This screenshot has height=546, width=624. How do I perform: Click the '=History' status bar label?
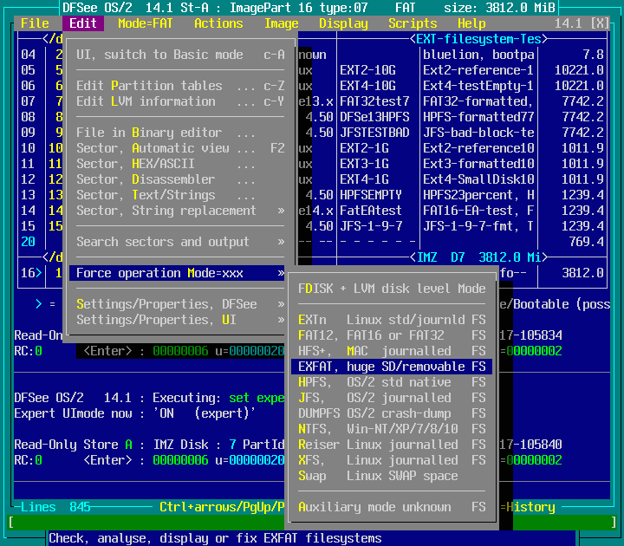coord(527,507)
